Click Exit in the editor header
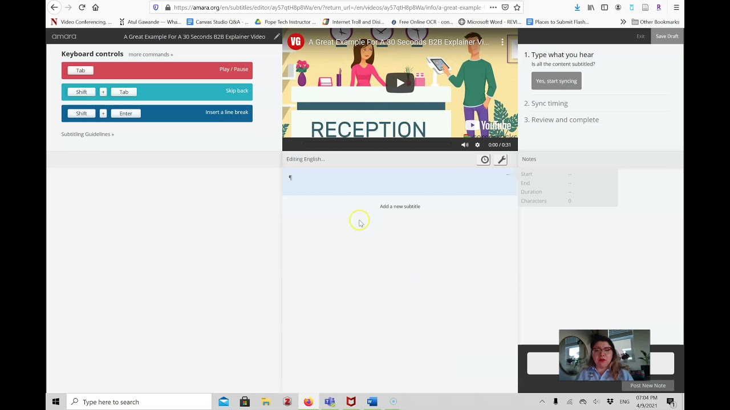 coord(640,36)
